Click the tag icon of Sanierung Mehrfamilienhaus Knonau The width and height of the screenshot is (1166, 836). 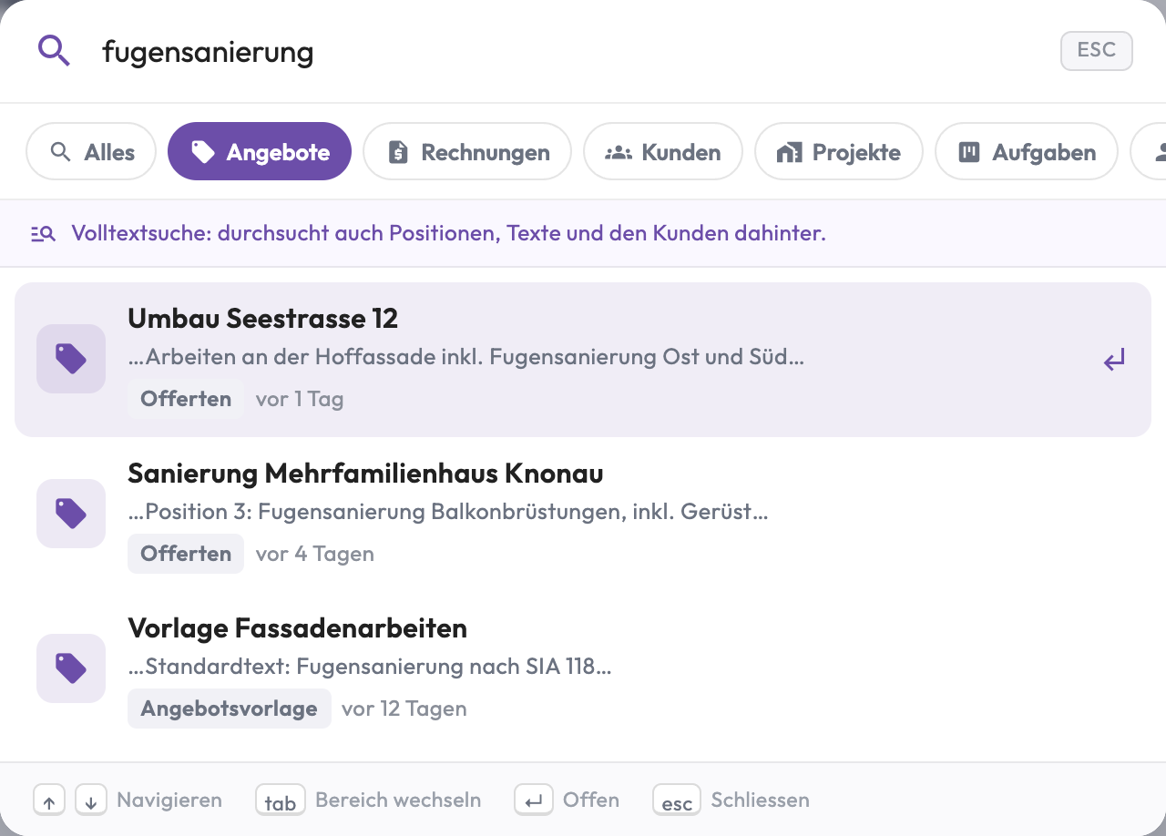click(71, 514)
